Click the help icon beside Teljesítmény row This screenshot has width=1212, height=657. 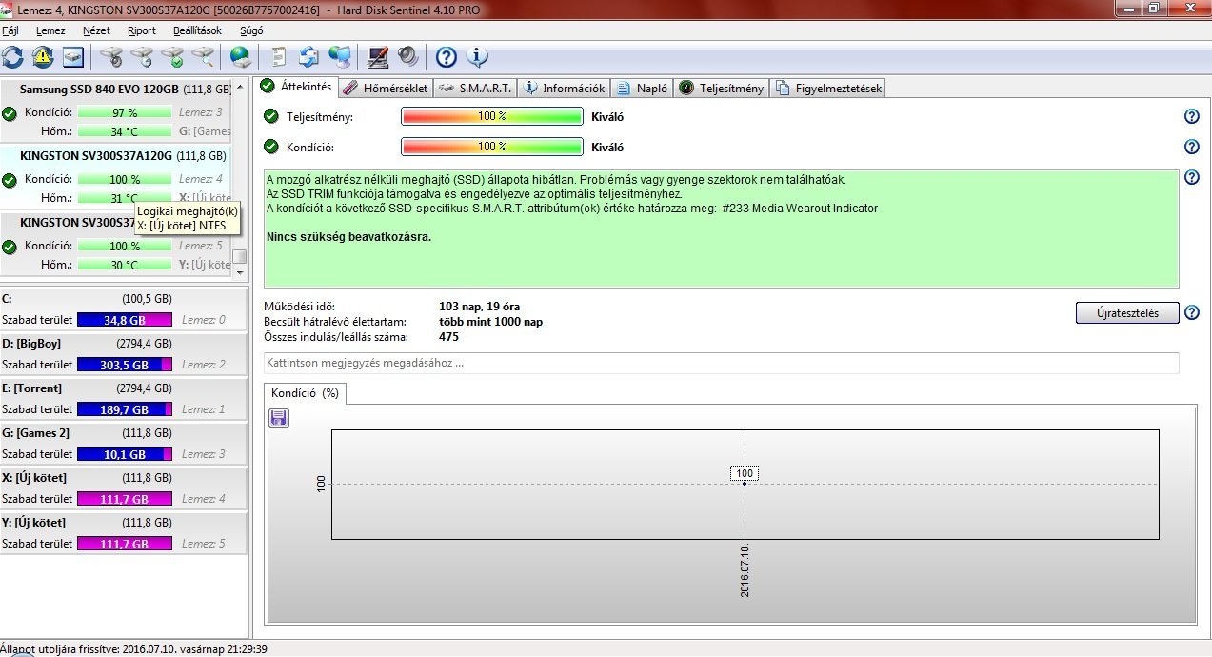coord(1191,116)
